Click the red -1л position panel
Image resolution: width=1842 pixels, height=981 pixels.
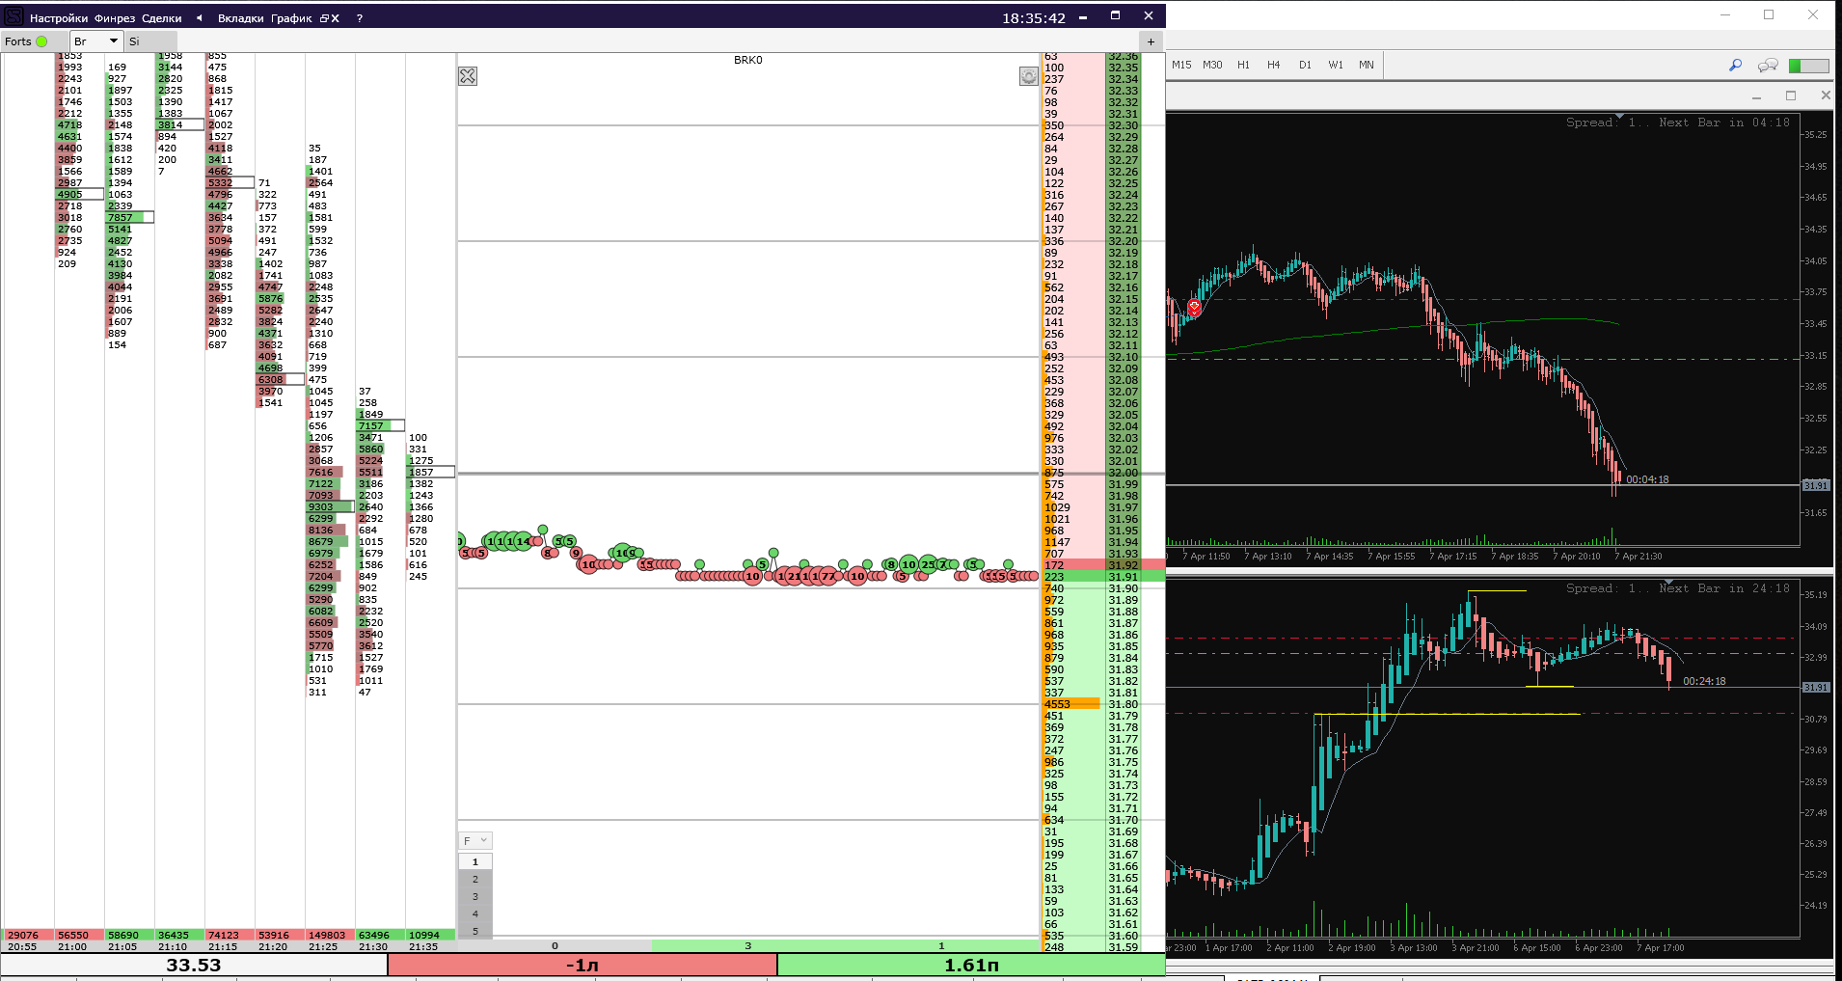[x=582, y=965]
